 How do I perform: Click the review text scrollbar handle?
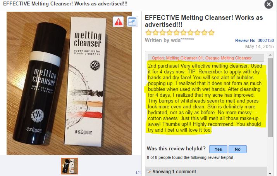click(270, 97)
